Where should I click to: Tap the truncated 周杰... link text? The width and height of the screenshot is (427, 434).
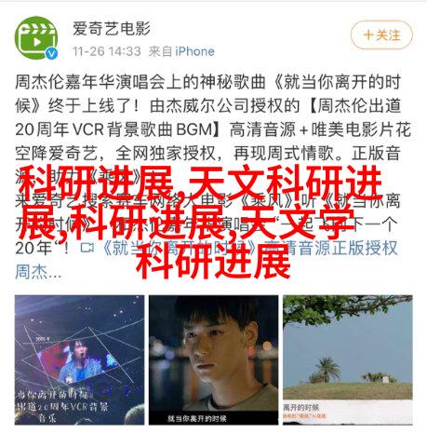tap(38, 272)
